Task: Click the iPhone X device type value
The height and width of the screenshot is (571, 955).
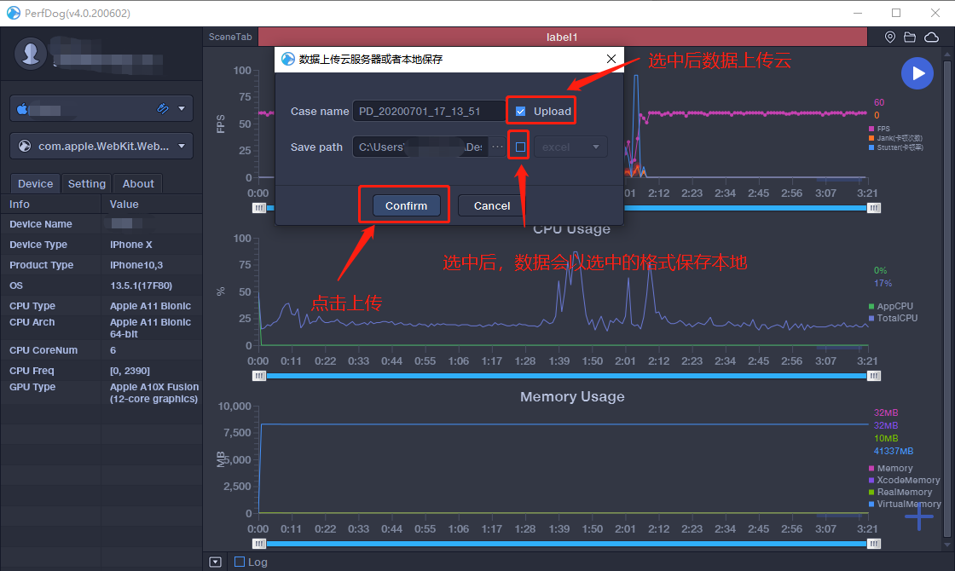Action: (131, 244)
